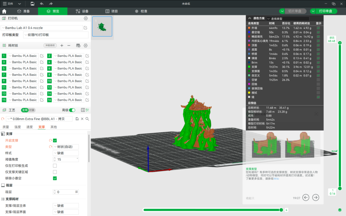Click 收起 to collapse the tip
Viewport: 346px width, 216px height.
click(250, 198)
